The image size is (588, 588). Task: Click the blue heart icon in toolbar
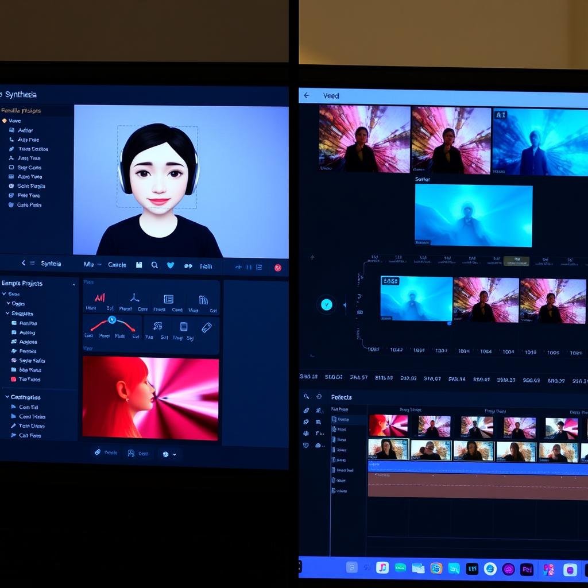(x=171, y=265)
